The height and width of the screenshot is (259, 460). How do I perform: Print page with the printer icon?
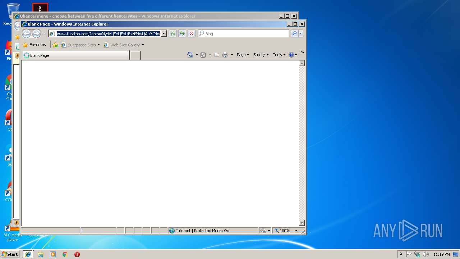point(225,55)
